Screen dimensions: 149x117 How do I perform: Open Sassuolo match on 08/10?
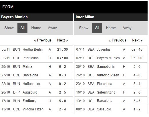point(111,109)
